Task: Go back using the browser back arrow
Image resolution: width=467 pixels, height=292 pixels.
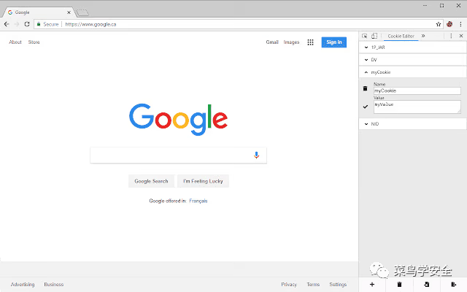Action: (7, 24)
